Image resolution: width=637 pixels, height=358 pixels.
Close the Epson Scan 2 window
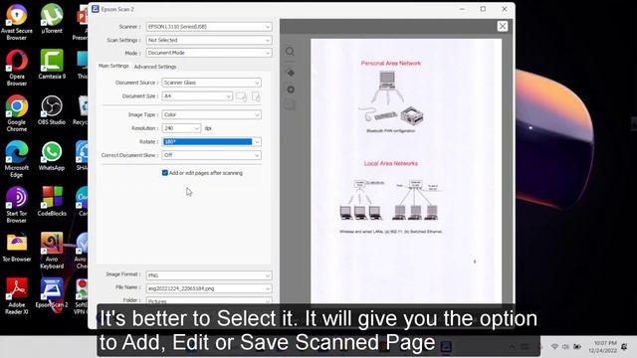coord(505,9)
